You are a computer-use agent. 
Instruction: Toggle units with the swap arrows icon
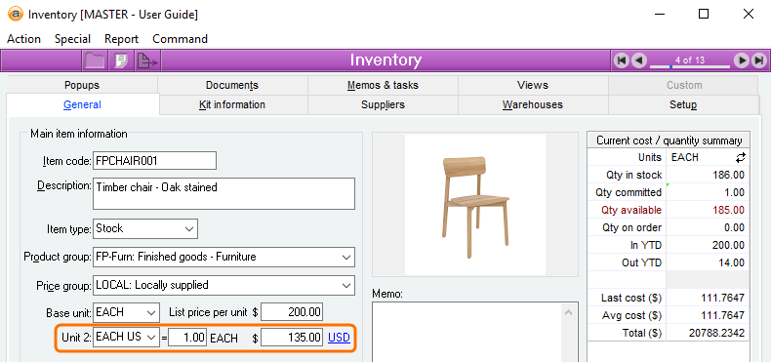(x=740, y=157)
